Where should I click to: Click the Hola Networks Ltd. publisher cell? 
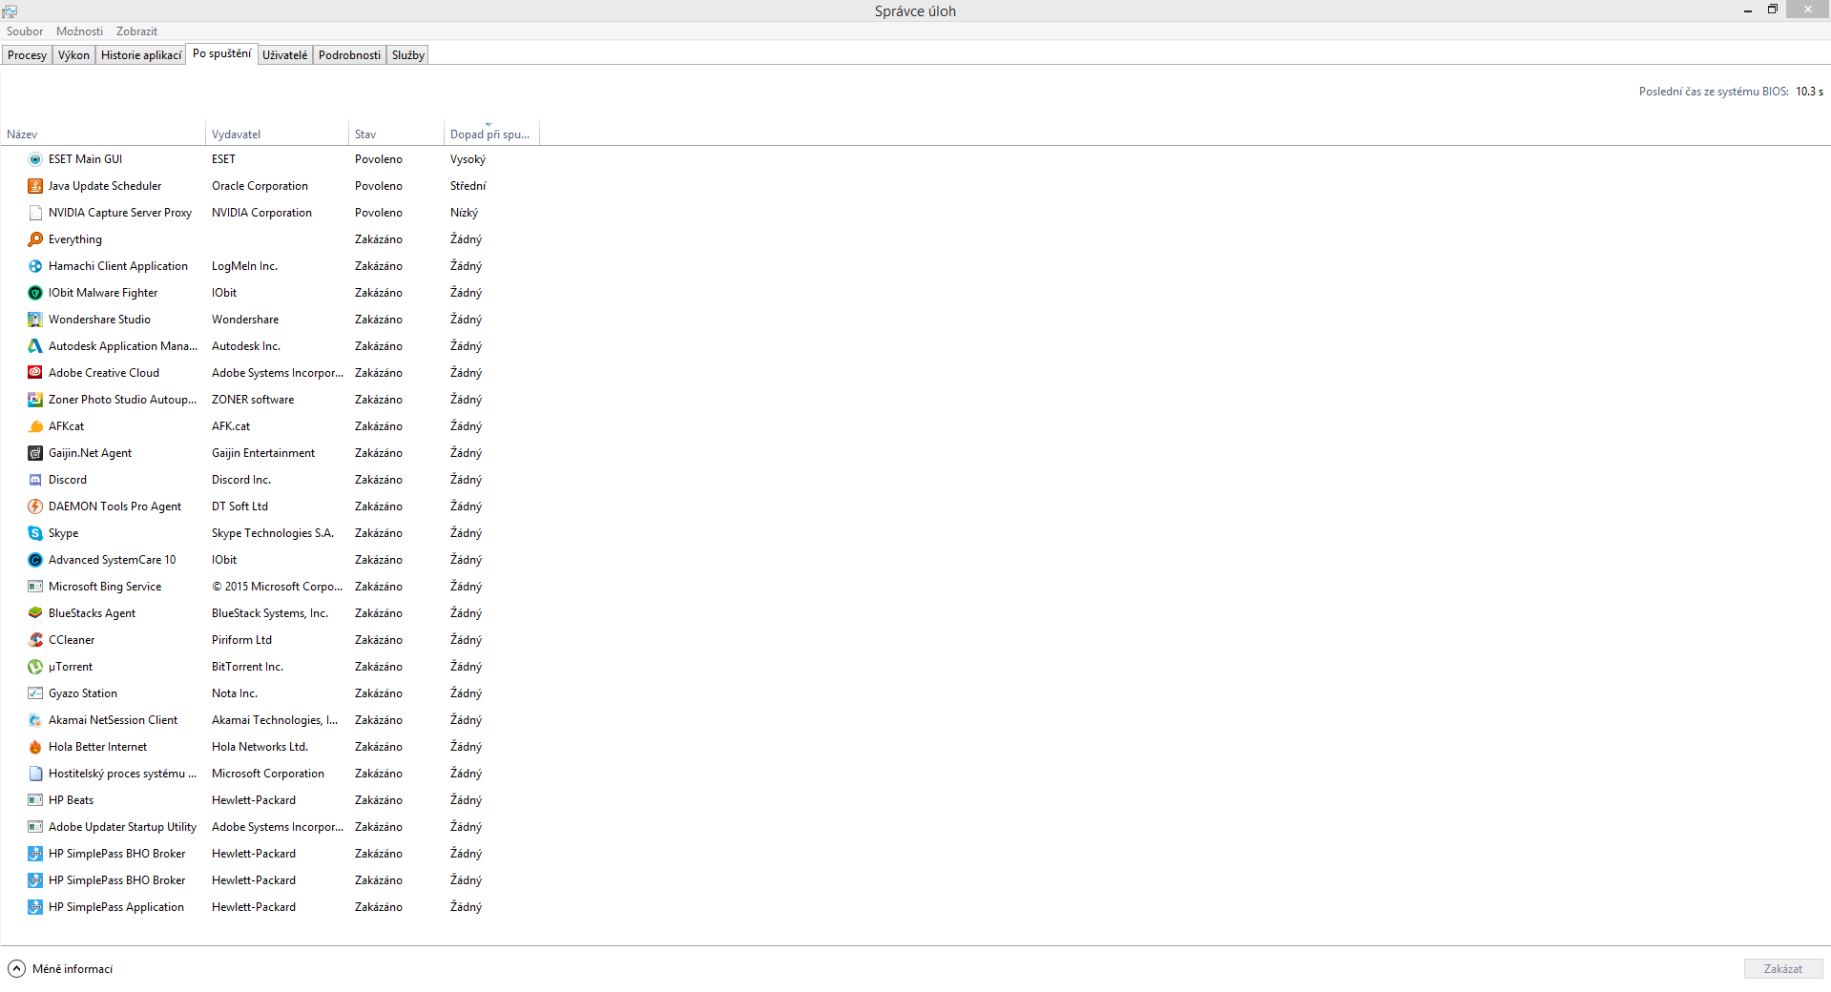pyautogui.click(x=260, y=747)
